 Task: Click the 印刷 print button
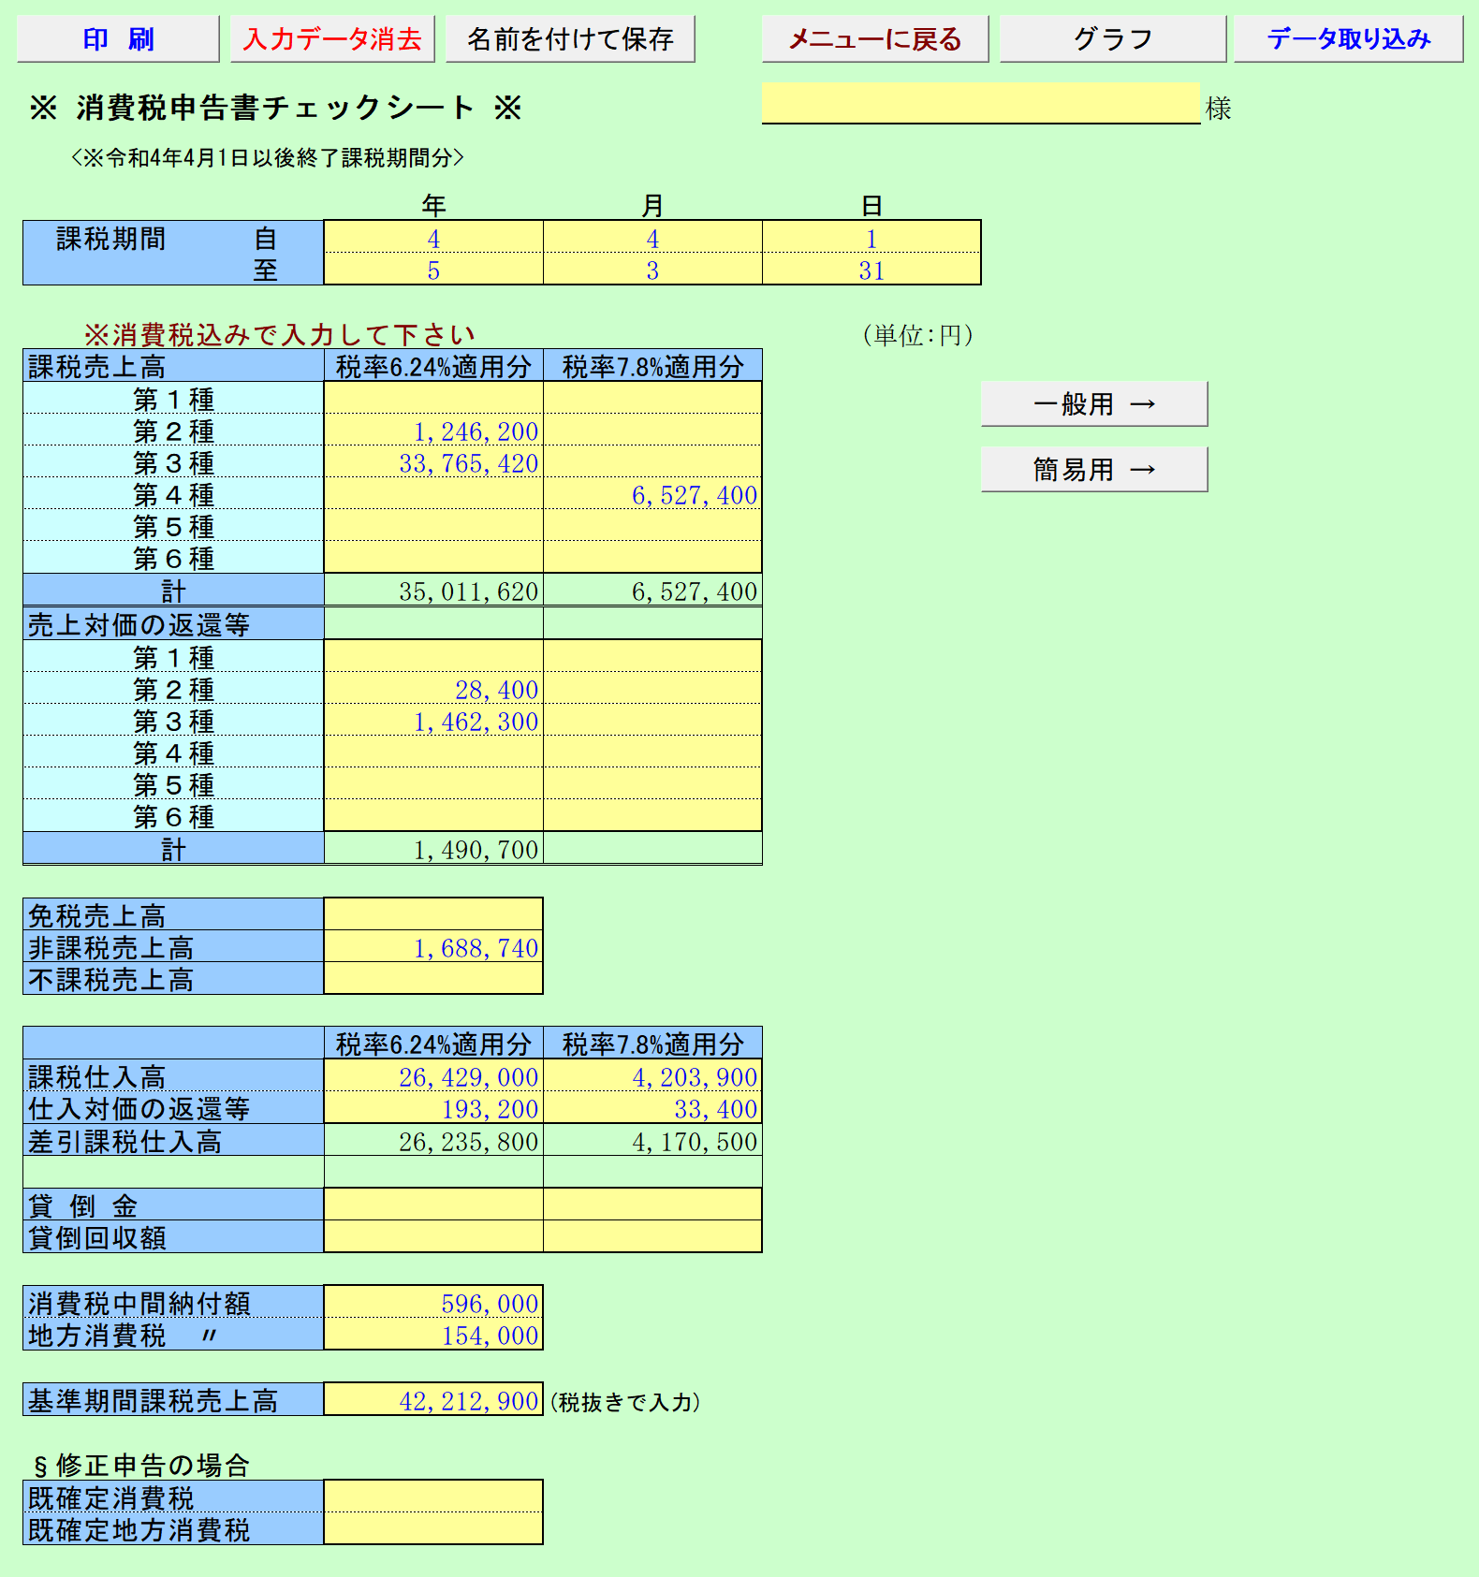click(118, 39)
